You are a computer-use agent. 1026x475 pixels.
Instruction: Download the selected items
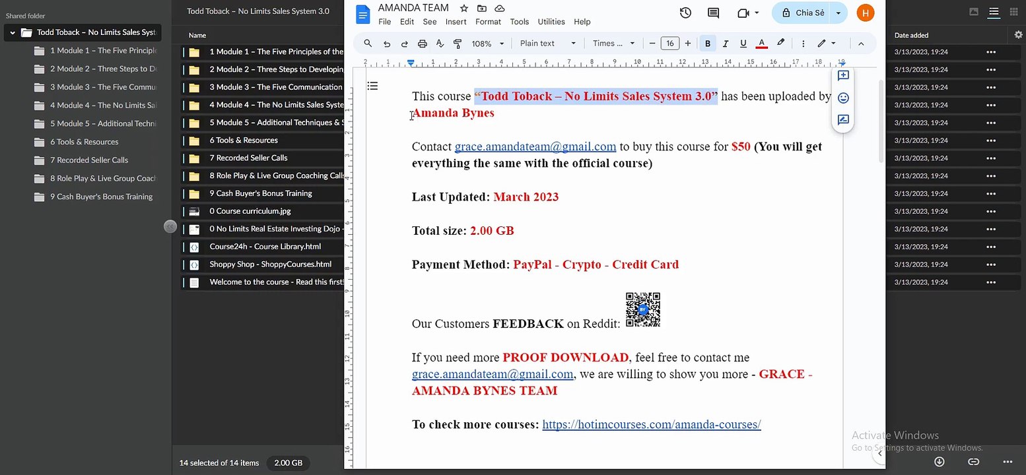click(939, 462)
